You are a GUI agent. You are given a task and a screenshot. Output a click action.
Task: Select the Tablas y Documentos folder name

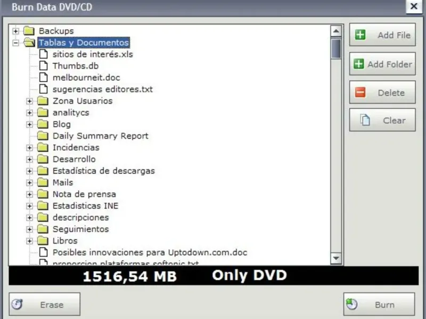click(x=84, y=43)
